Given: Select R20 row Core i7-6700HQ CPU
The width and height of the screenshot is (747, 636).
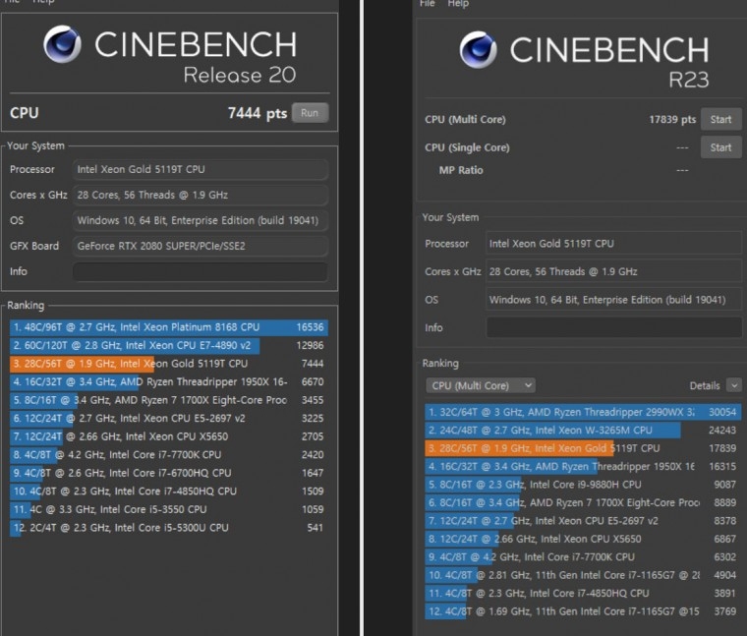Looking at the screenshot, I should click(x=169, y=473).
